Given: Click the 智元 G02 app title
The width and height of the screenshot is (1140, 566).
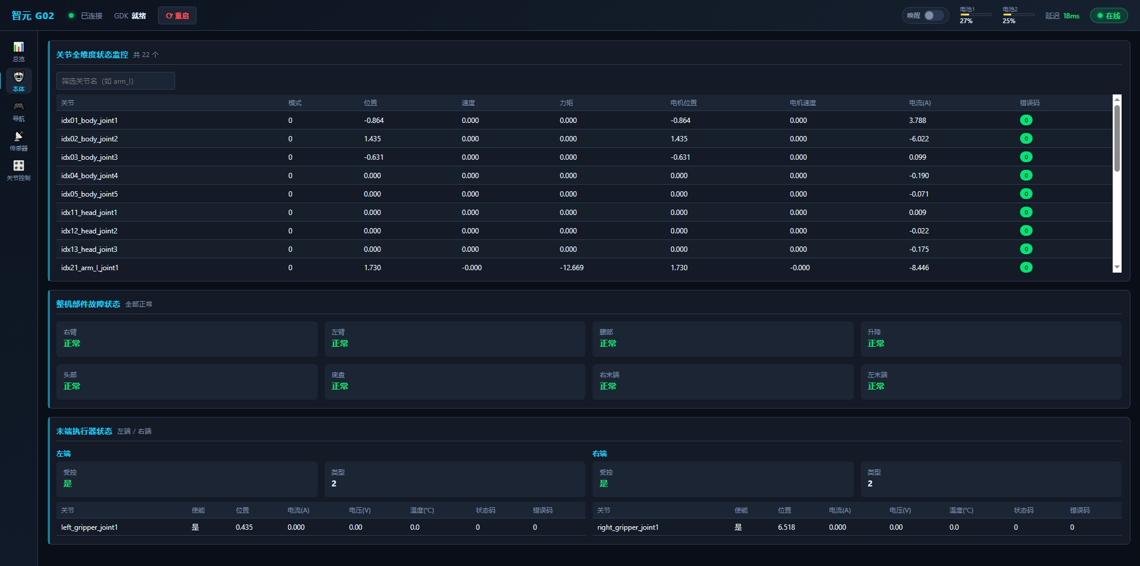Looking at the screenshot, I should (33, 15).
